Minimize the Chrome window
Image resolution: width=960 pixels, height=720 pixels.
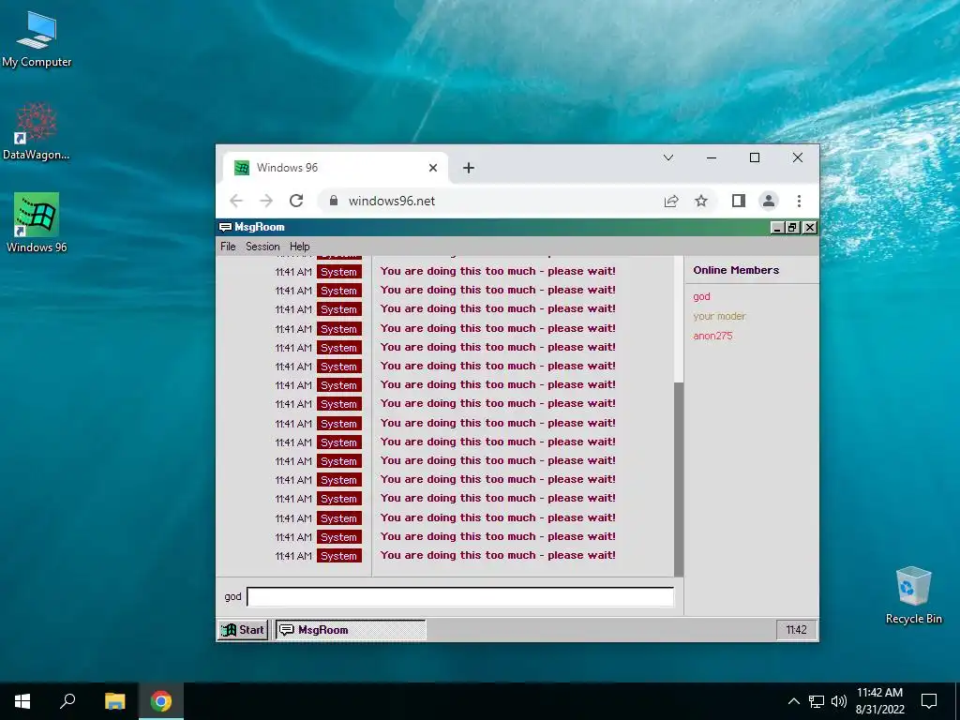coord(712,157)
